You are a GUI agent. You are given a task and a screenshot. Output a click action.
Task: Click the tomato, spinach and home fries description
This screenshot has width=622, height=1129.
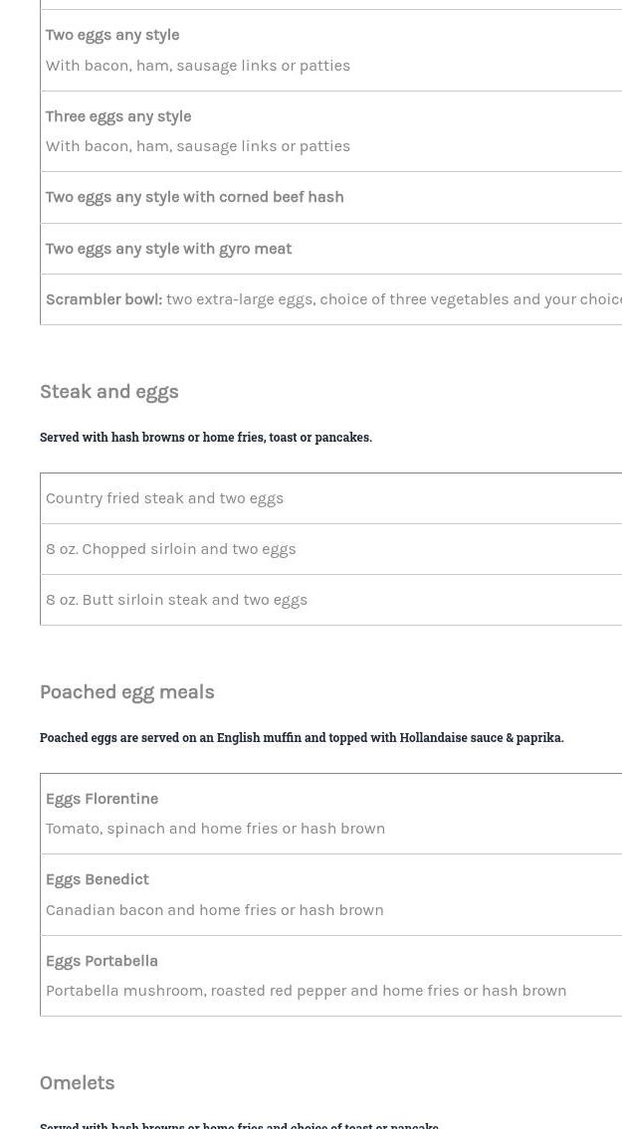[x=215, y=829]
